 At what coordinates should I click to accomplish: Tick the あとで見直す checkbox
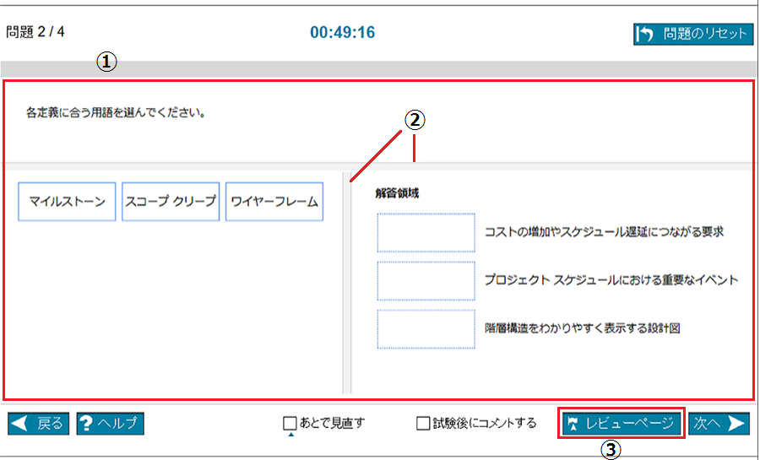point(290,424)
